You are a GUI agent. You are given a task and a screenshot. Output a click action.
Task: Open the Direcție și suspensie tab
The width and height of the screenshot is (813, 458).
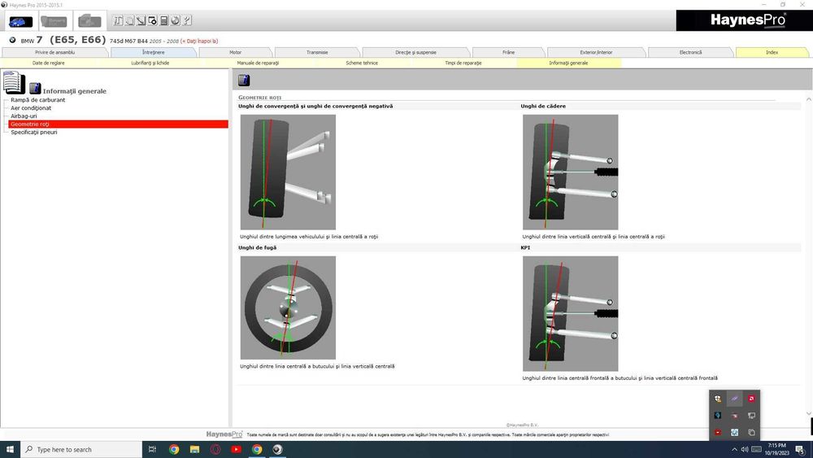[x=415, y=52]
